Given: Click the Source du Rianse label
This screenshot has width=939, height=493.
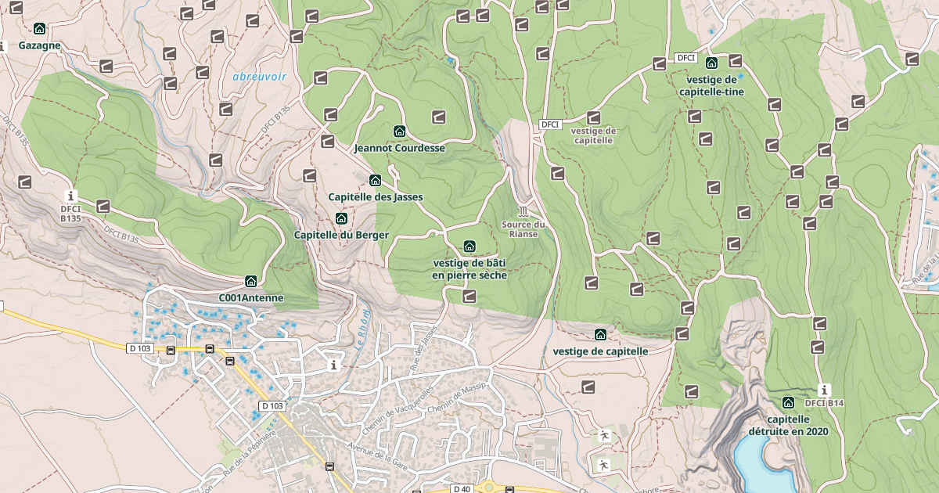Looking at the screenshot, I should click(523, 229).
